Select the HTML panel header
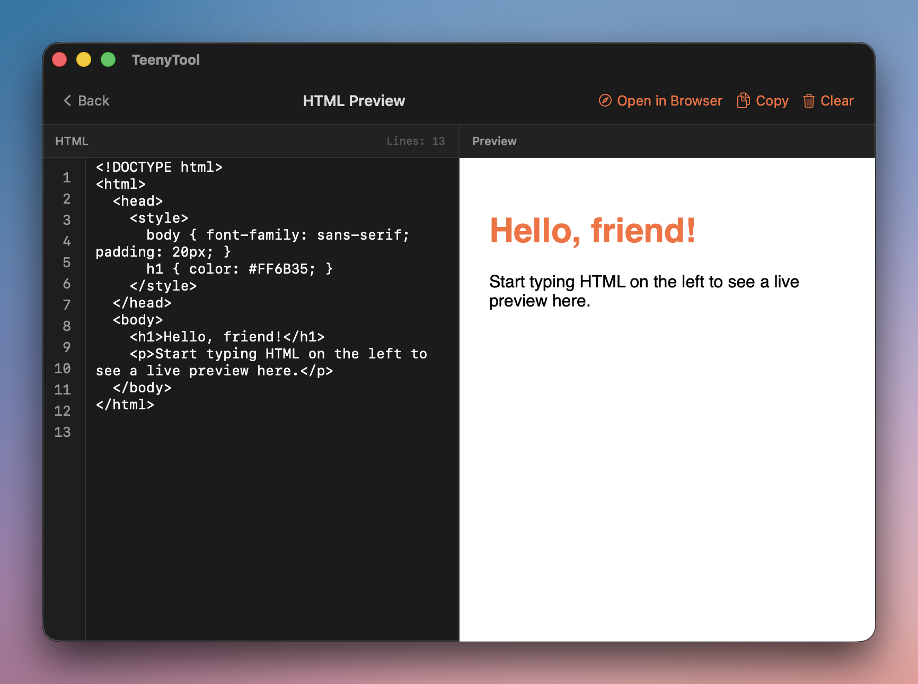 point(71,141)
